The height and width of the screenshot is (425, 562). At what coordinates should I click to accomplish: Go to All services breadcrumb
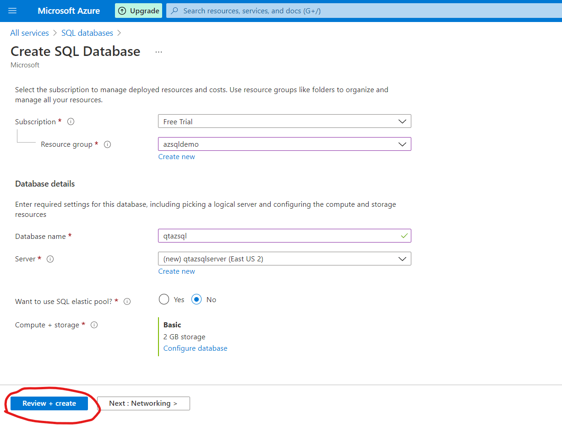[29, 33]
